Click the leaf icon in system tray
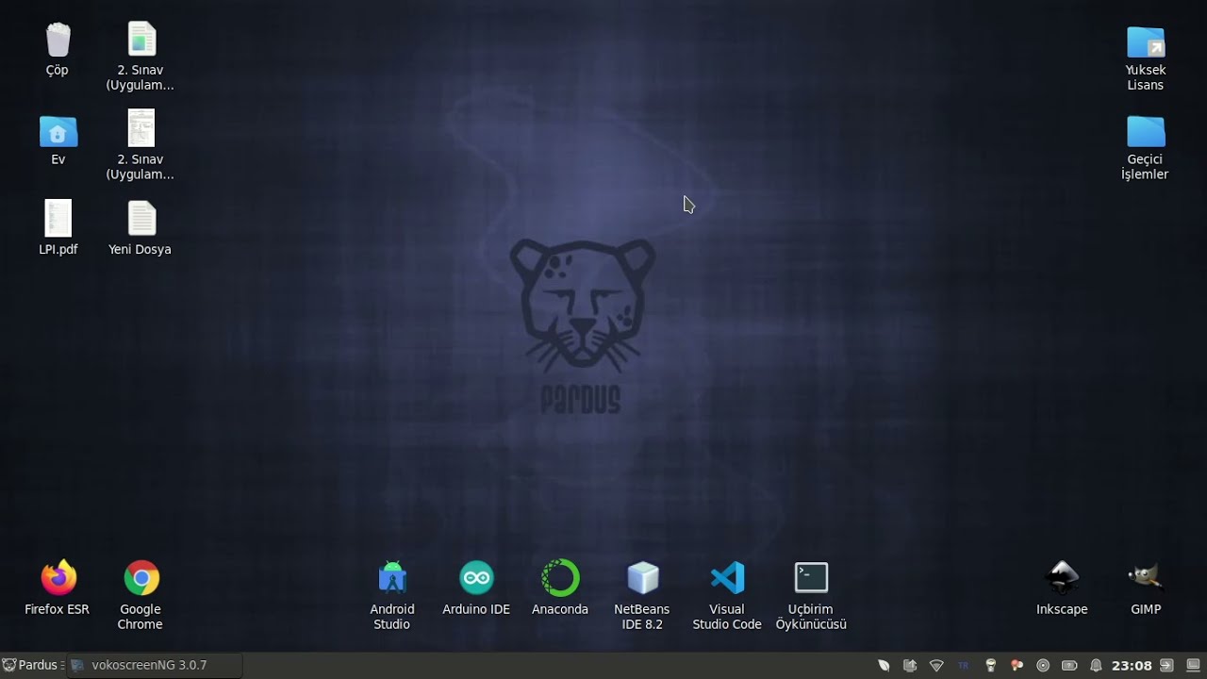 tap(884, 665)
